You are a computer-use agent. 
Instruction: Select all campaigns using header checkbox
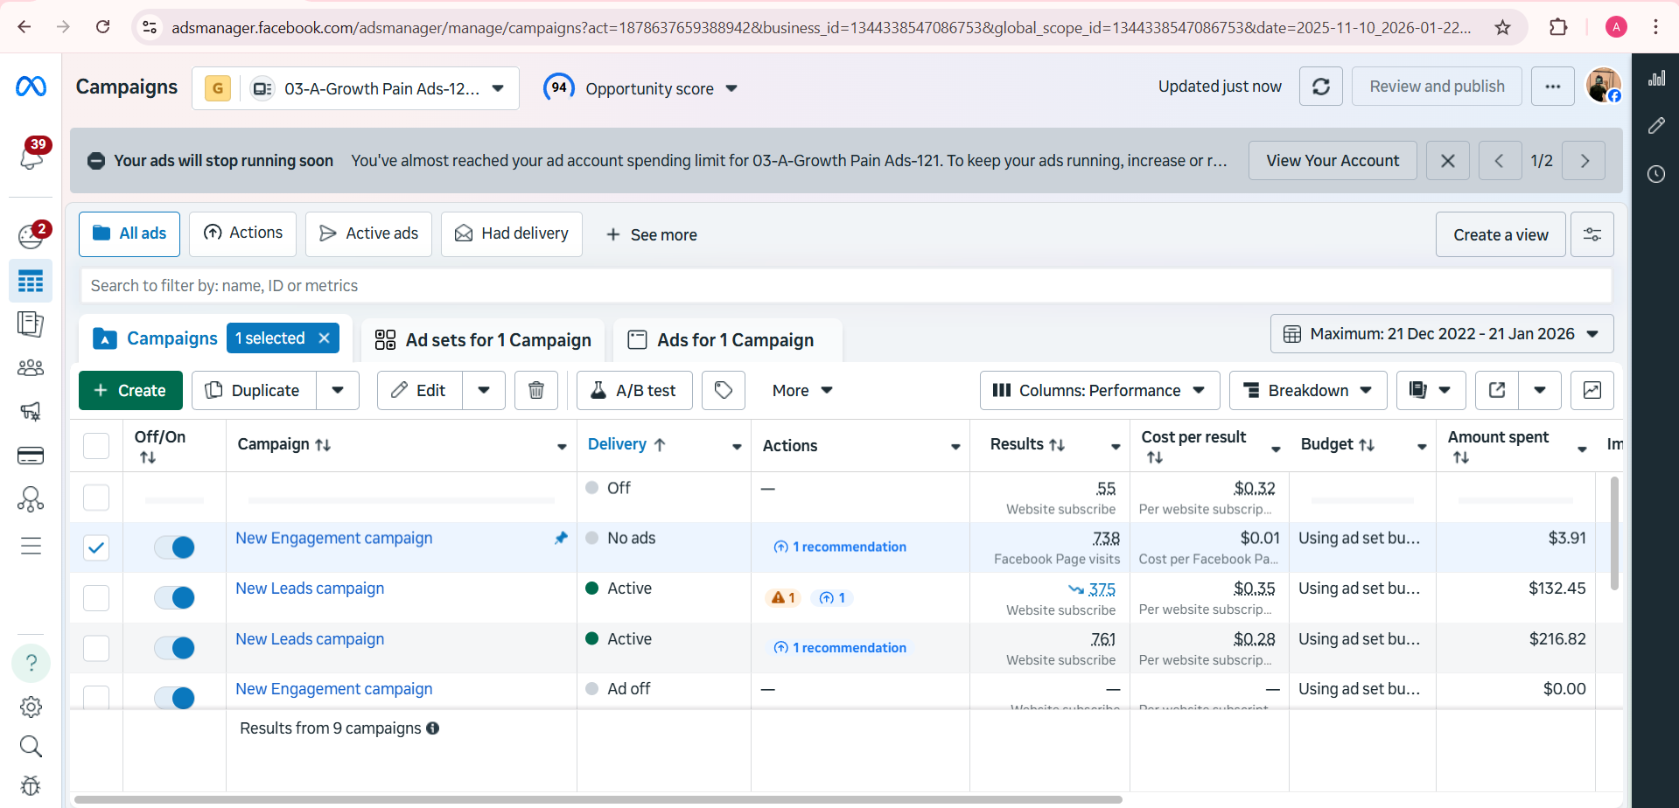96,445
